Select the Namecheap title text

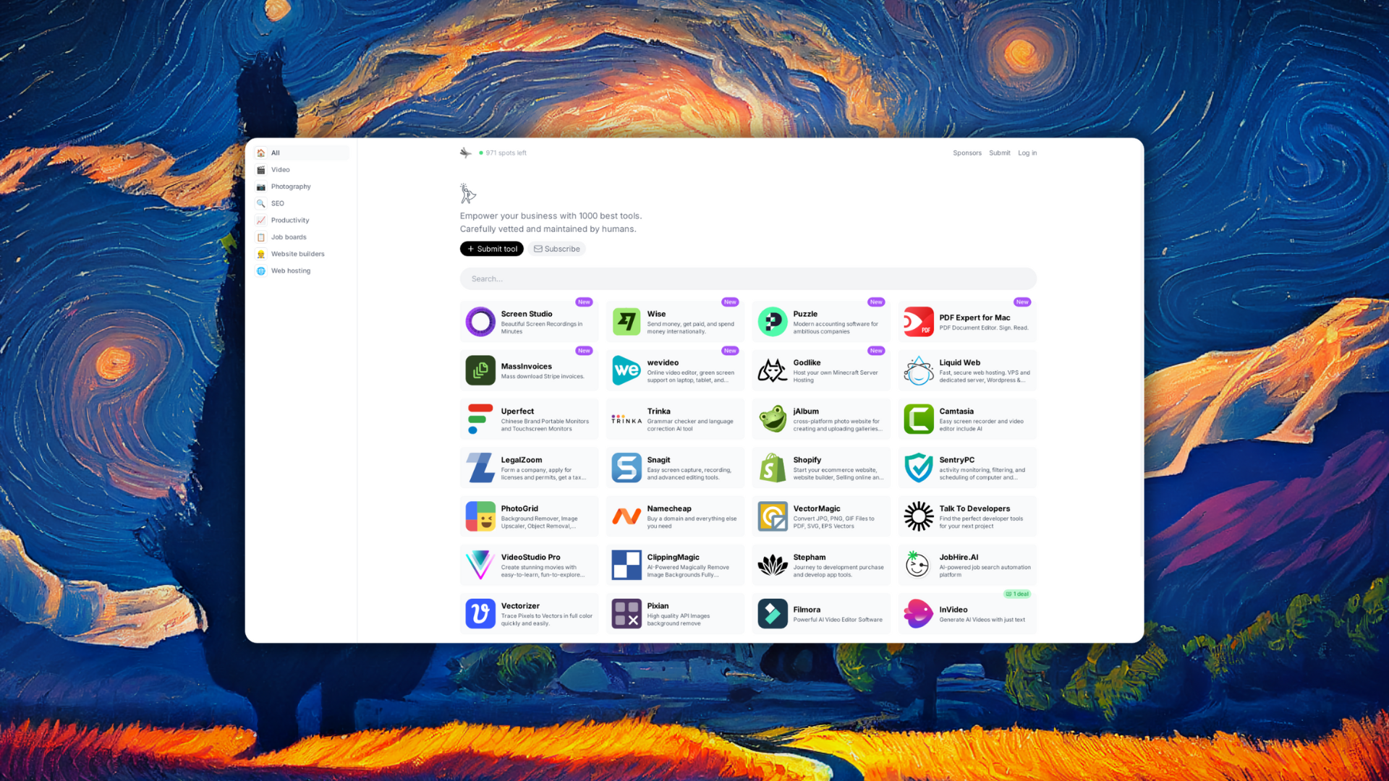pyautogui.click(x=669, y=508)
